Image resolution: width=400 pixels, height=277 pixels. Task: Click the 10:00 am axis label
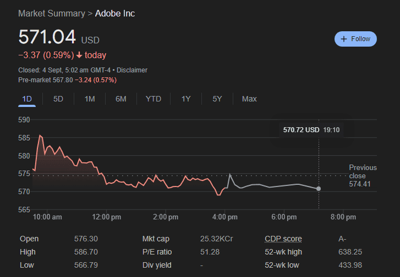(x=47, y=217)
